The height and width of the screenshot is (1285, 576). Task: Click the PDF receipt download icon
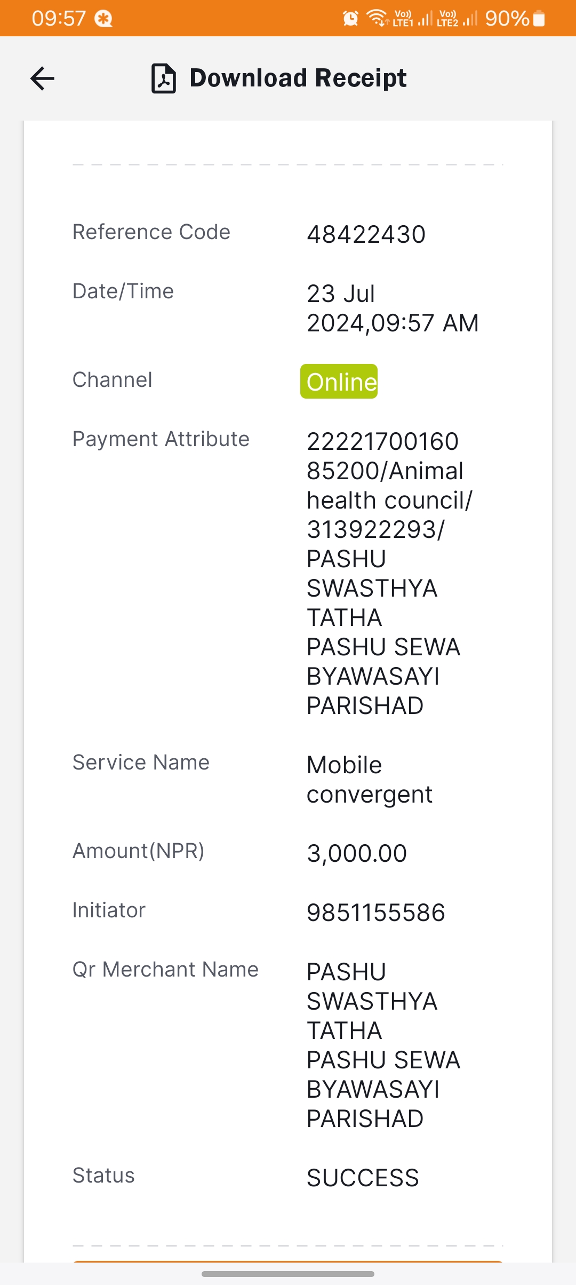[164, 78]
